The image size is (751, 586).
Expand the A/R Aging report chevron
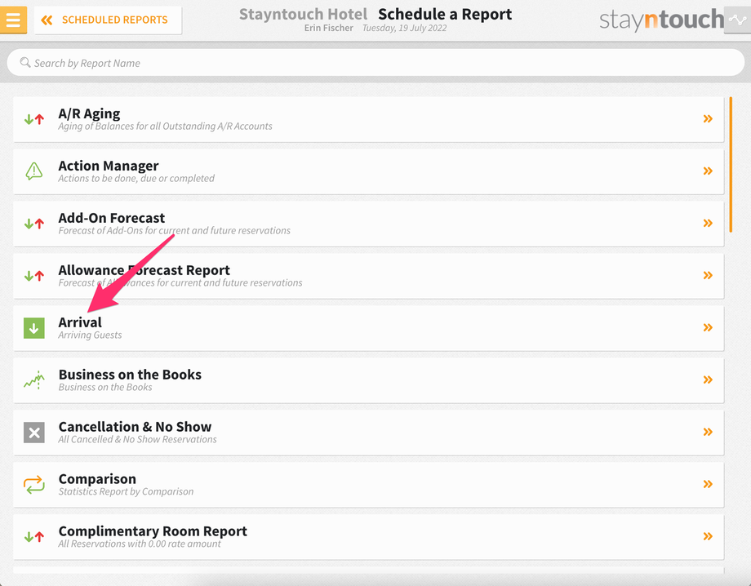708,118
